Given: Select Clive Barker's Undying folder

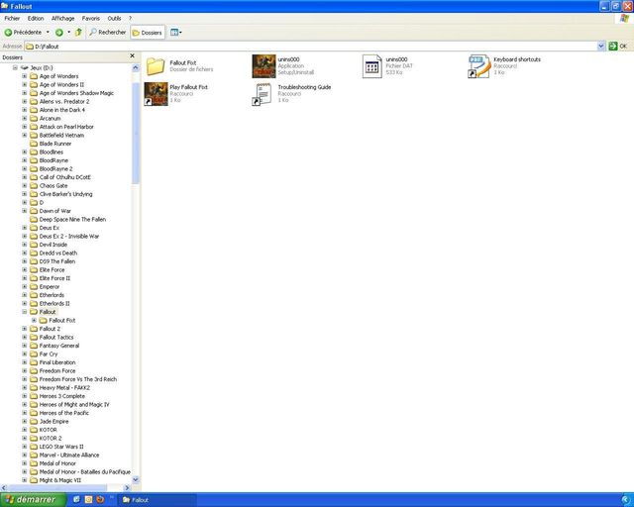Looking at the screenshot, I should point(66,194).
